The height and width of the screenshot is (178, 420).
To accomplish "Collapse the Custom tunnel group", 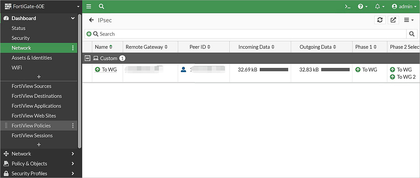I will coord(87,58).
